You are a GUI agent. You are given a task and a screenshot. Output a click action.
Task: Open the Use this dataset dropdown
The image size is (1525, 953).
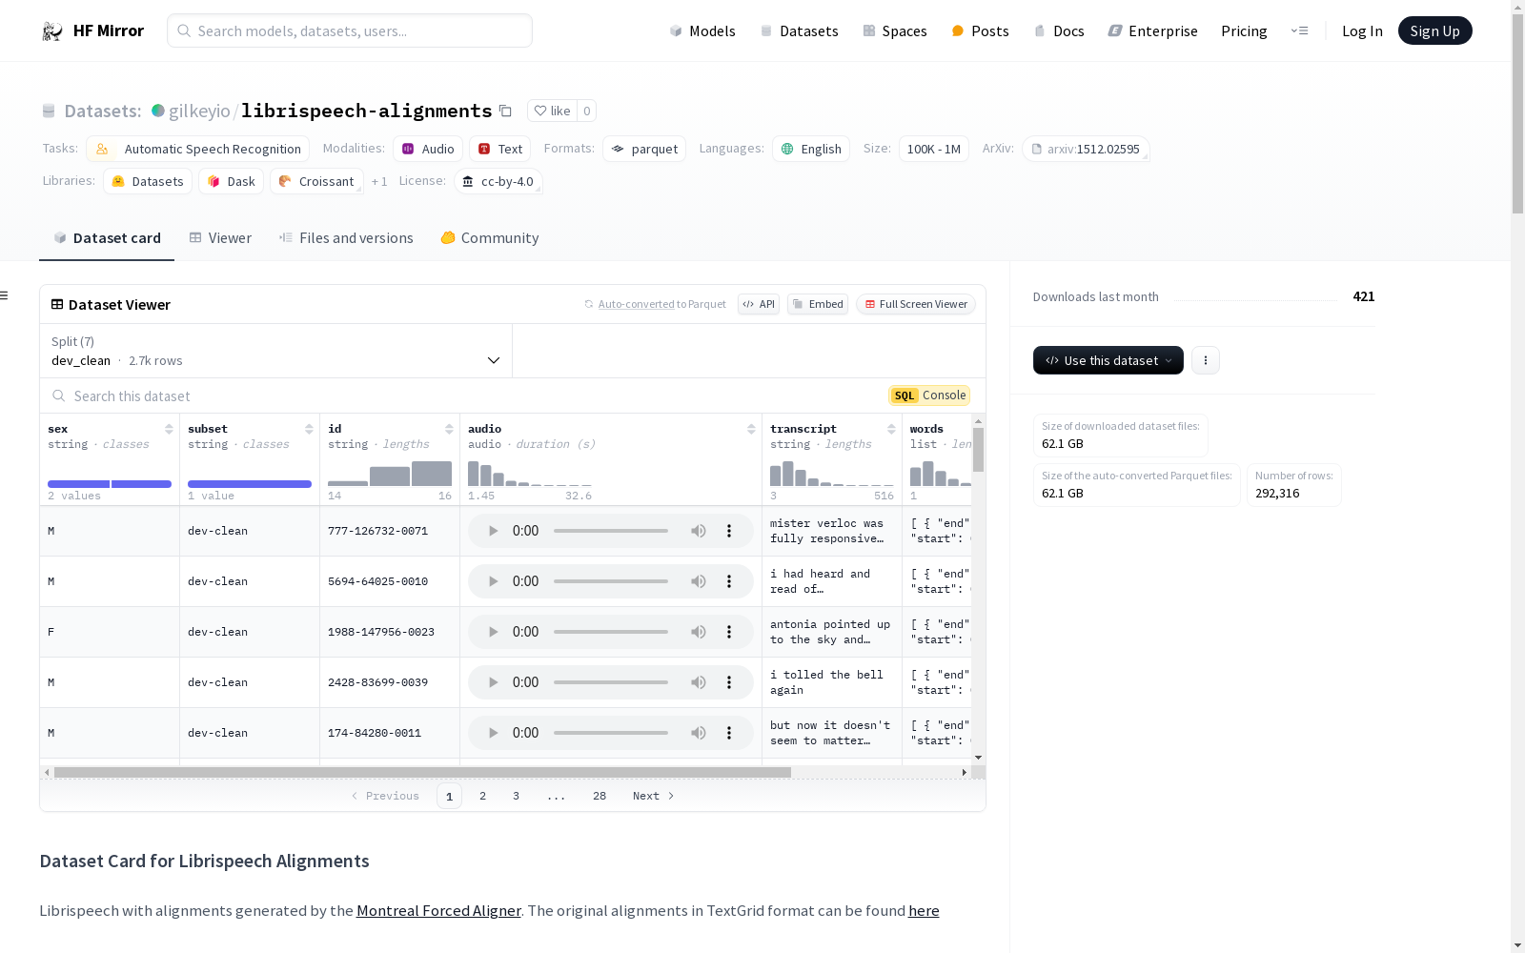pyautogui.click(x=1108, y=360)
